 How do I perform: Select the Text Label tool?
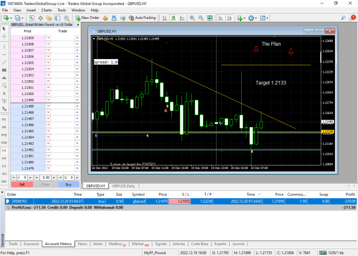tap(4, 101)
